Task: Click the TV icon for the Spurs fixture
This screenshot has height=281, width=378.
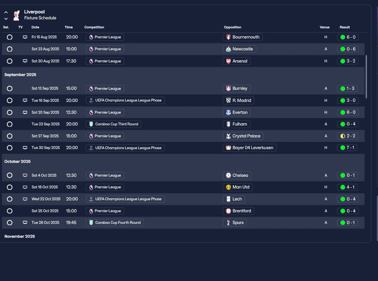Action: (25, 223)
